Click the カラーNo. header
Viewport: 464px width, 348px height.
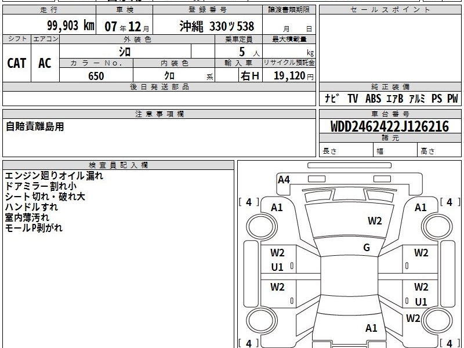tap(96, 63)
